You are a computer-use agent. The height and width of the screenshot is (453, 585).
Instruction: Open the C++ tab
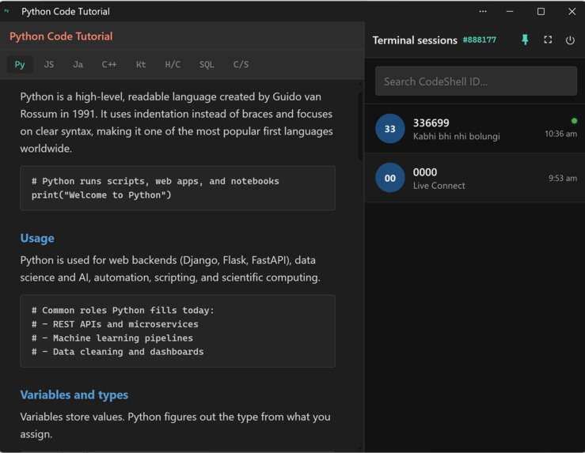109,65
